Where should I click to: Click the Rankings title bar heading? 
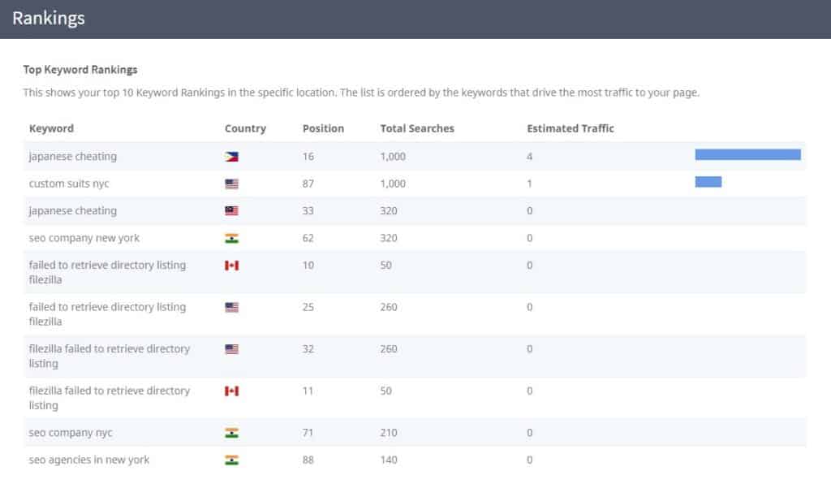[49, 18]
